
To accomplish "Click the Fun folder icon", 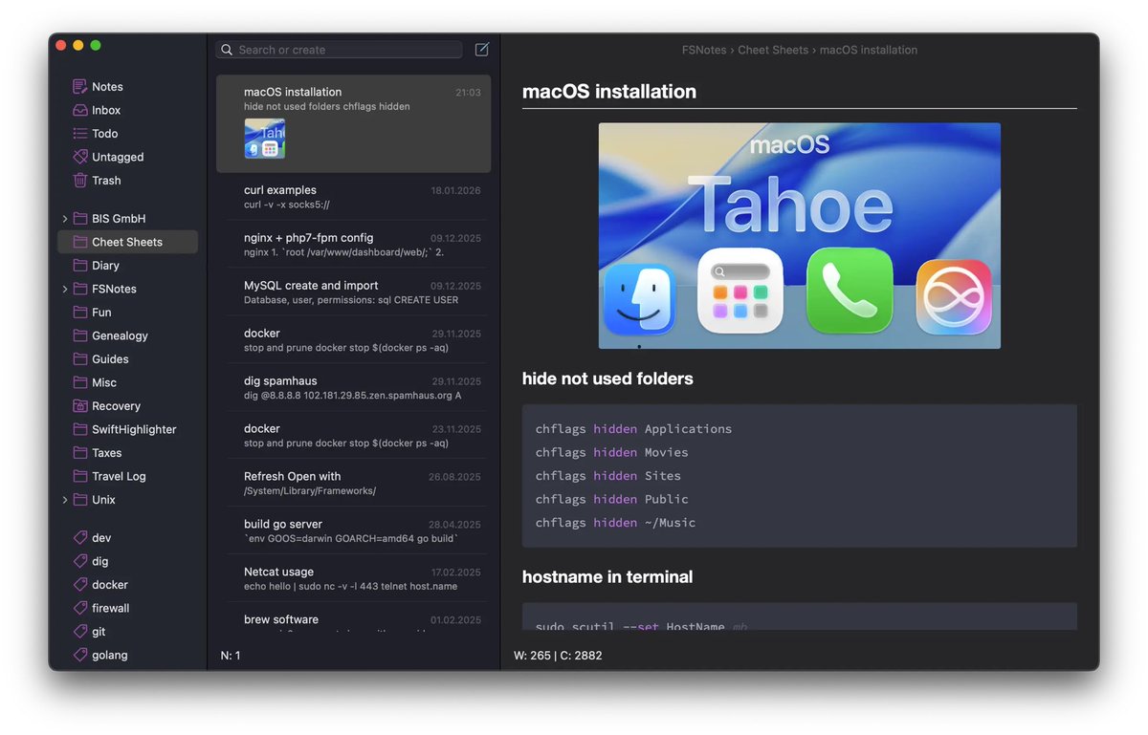I will click(x=80, y=312).
